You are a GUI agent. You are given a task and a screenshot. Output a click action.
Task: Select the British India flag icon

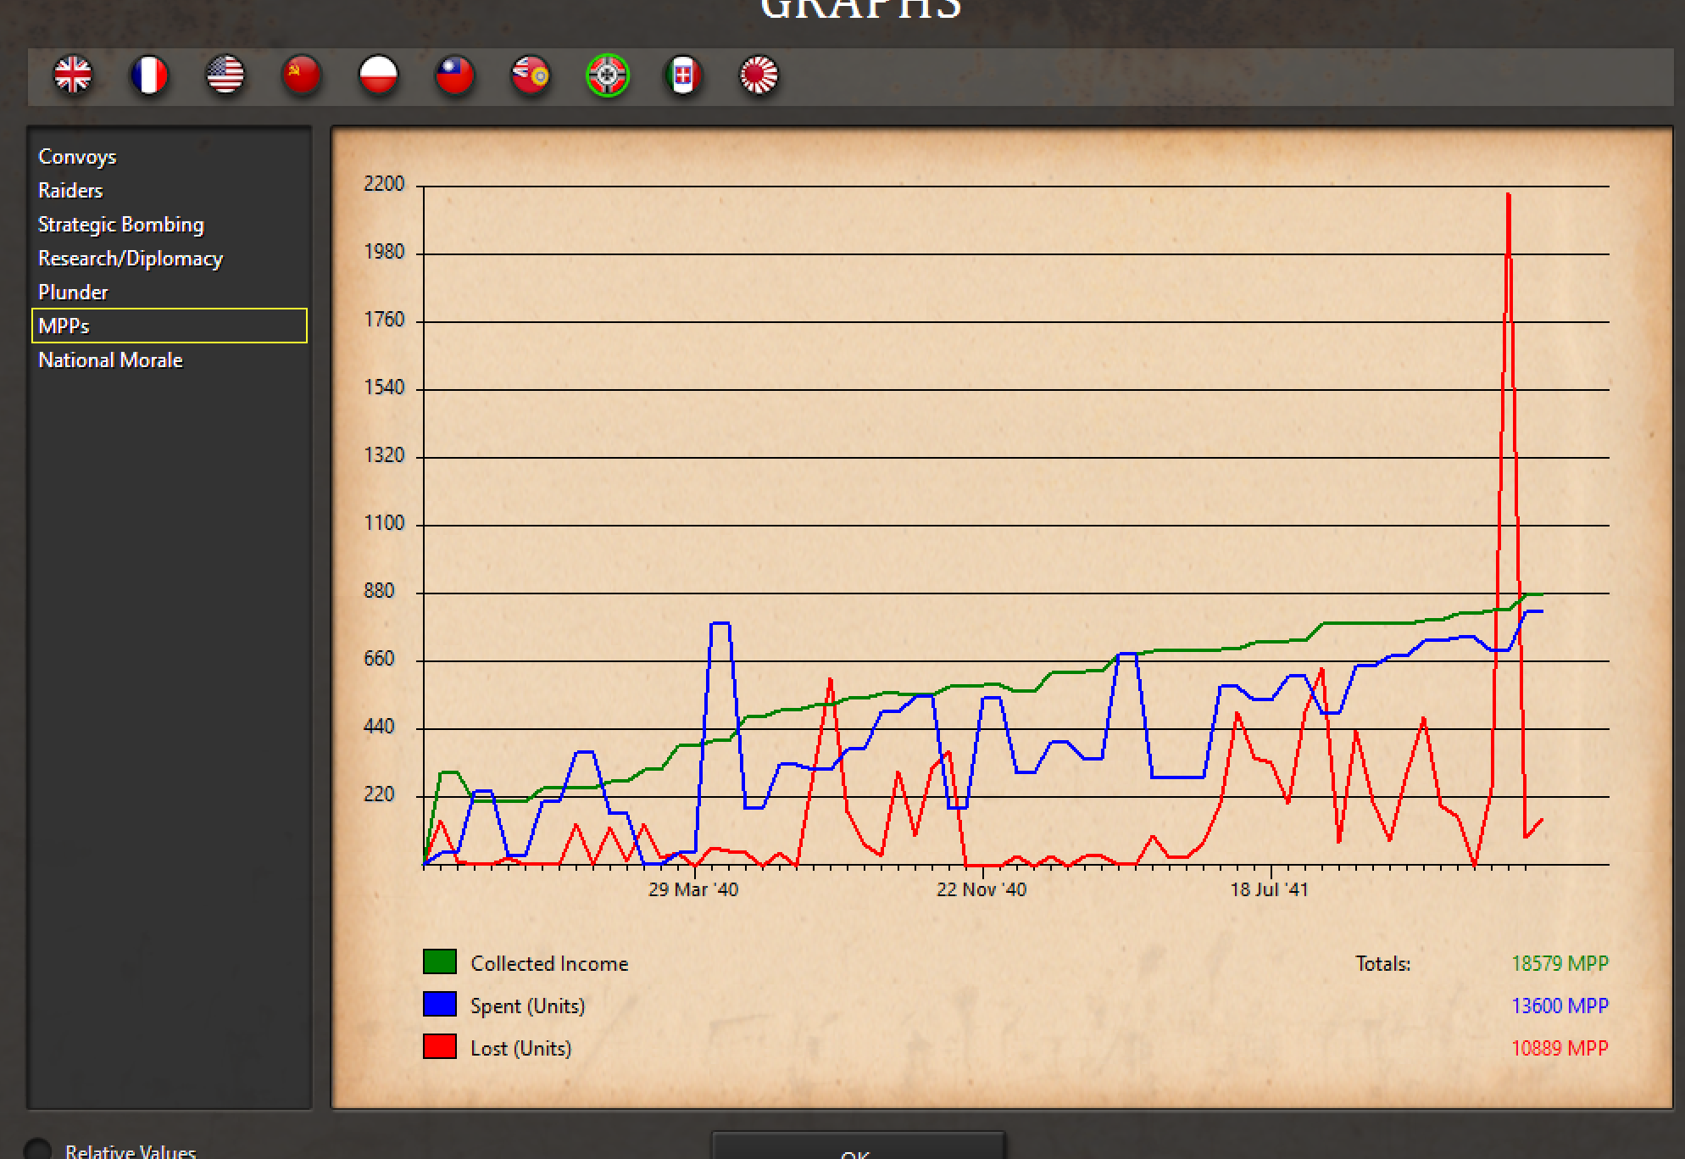[x=530, y=75]
